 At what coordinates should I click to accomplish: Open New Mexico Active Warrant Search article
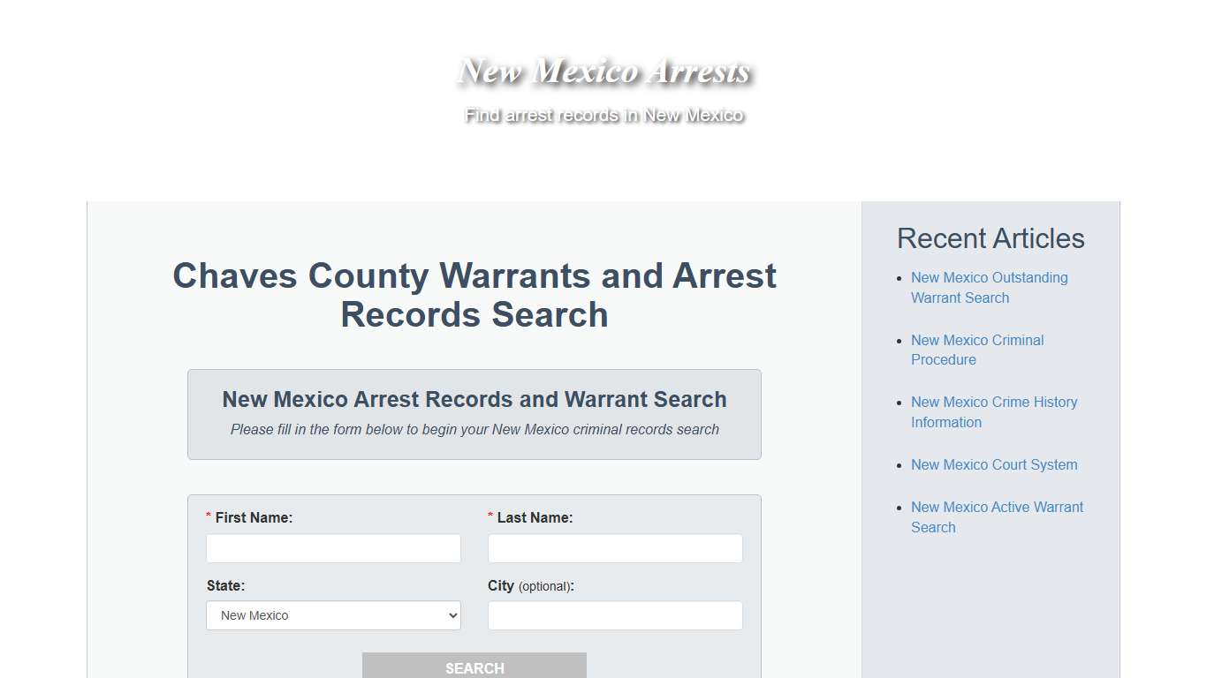pyautogui.click(x=997, y=516)
